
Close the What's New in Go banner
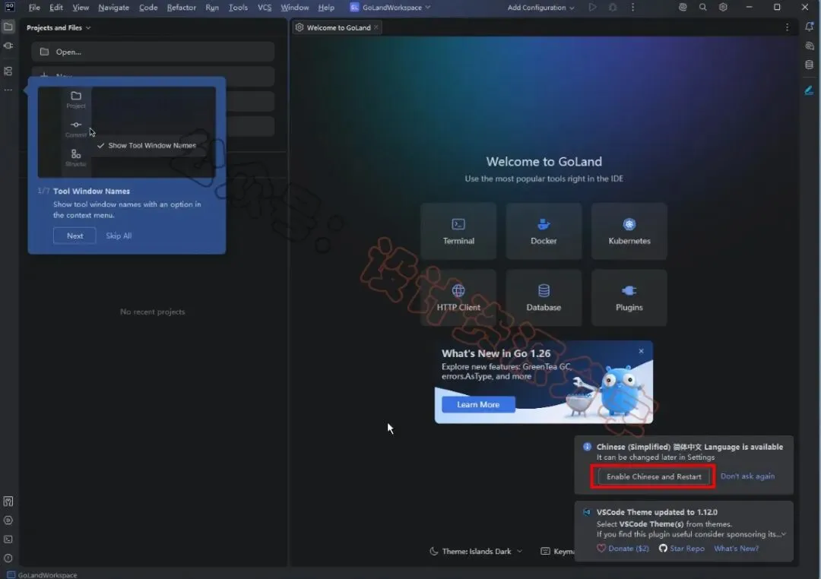[x=641, y=351]
